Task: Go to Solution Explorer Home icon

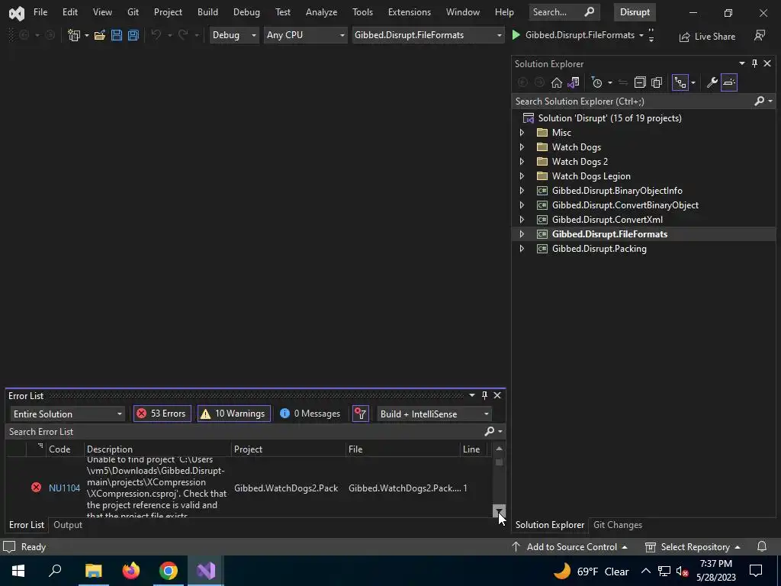Action: 556,82
